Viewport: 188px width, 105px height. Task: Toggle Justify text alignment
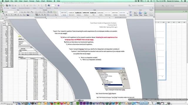pos(45,15)
